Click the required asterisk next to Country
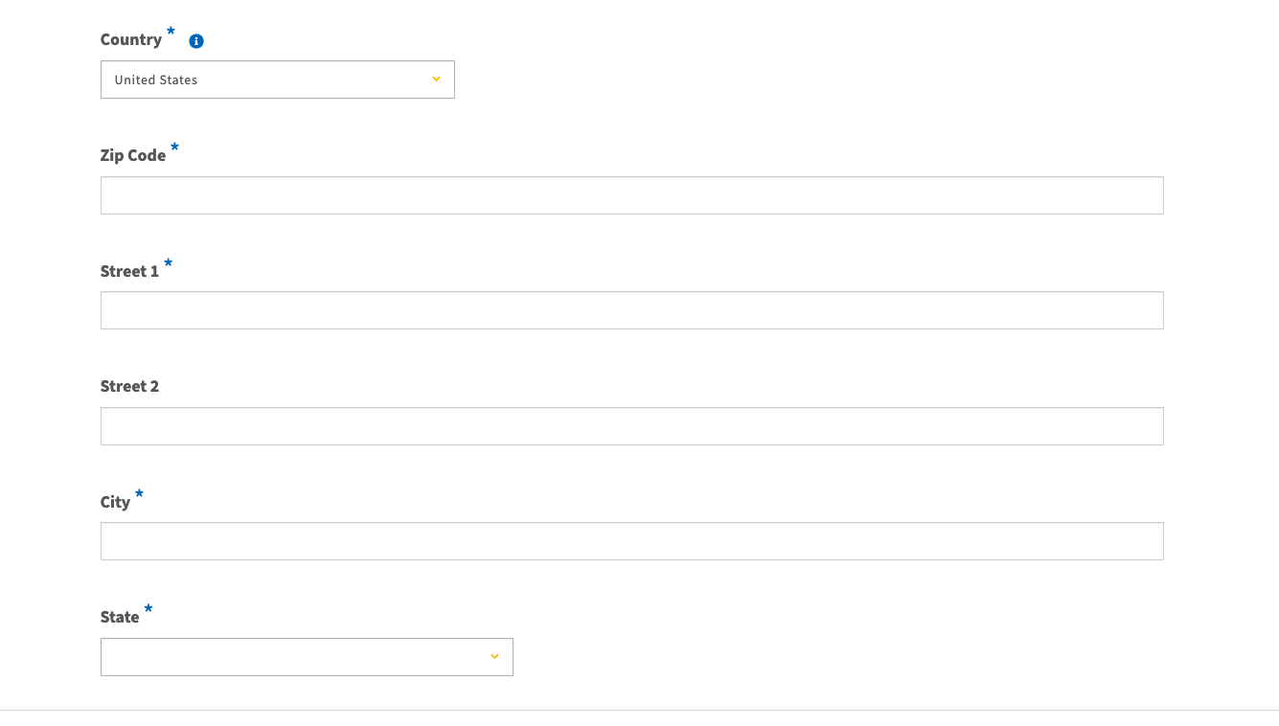The width and height of the screenshot is (1279, 726). (x=171, y=32)
